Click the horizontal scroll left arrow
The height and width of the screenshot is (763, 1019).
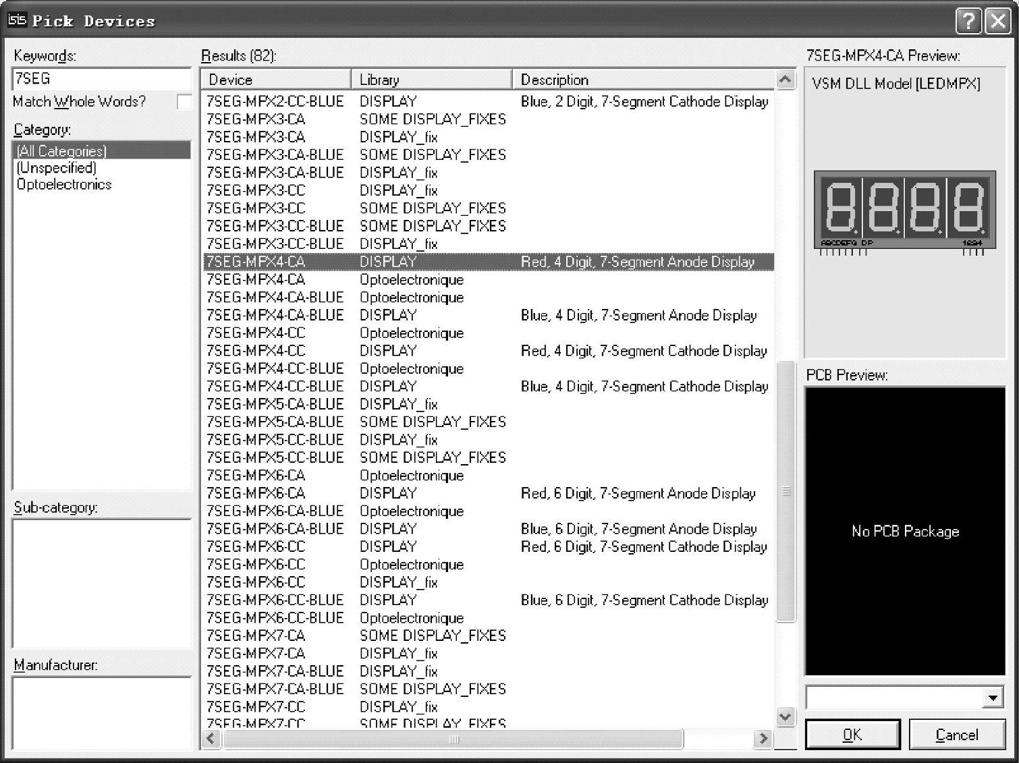coord(211,739)
